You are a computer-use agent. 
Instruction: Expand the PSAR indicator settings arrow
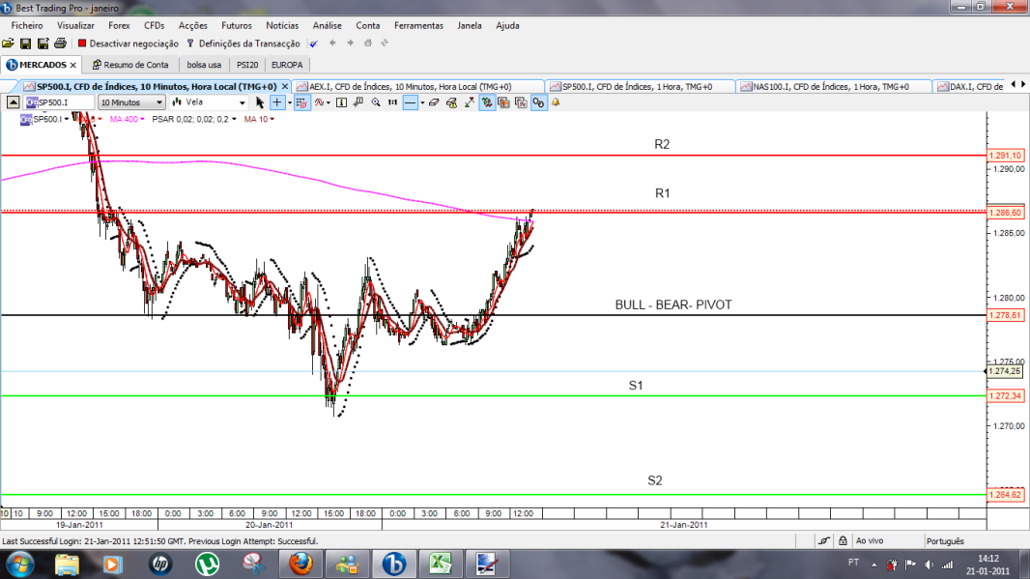pyautogui.click(x=234, y=119)
